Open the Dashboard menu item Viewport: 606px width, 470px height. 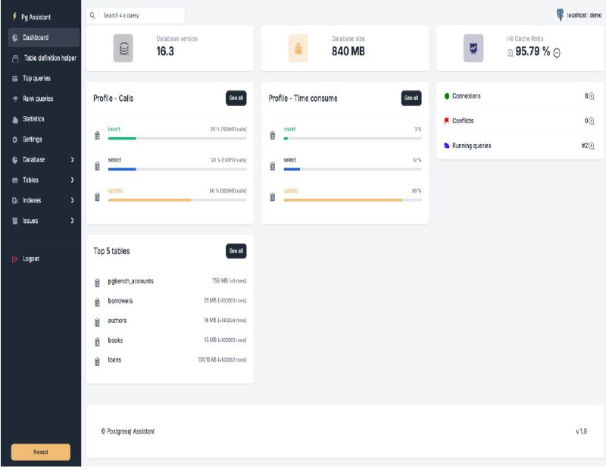click(44, 37)
